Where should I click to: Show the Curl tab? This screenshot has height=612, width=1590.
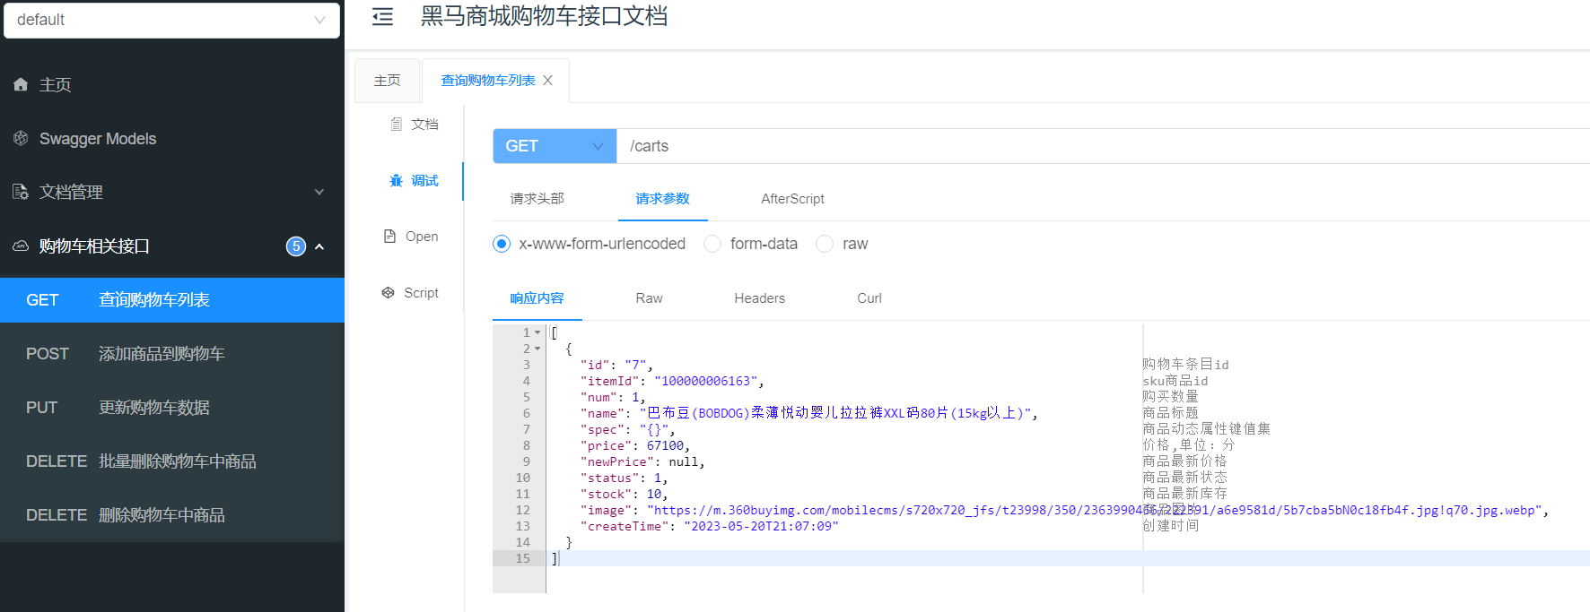tap(869, 298)
